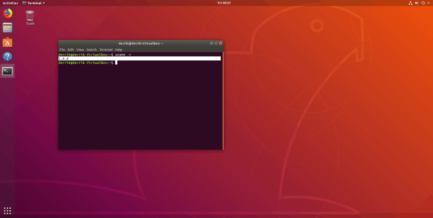
Task: Open the Files application from the dock
Action: tap(7, 28)
